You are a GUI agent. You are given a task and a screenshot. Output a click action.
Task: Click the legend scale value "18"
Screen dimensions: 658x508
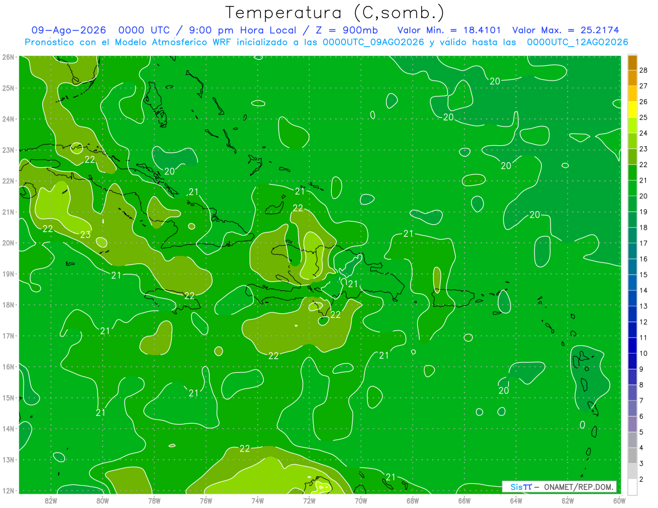coord(643,228)
